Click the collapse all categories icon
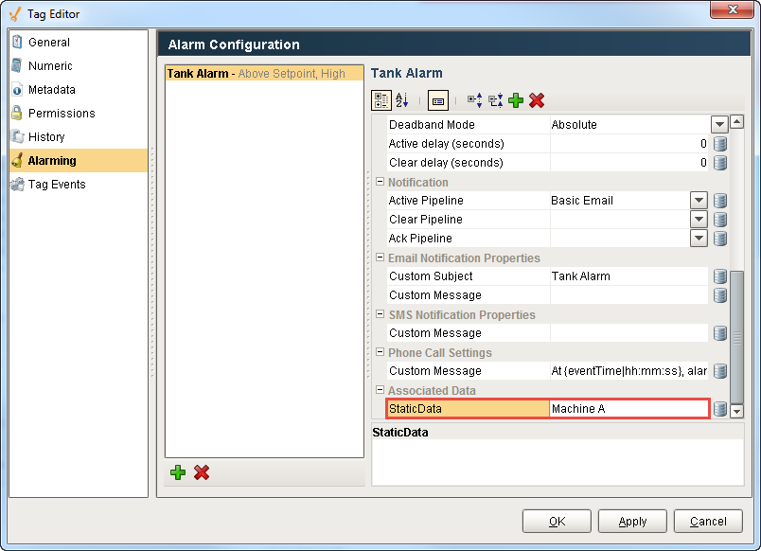 pyautogui.click(x=495, y=100)
